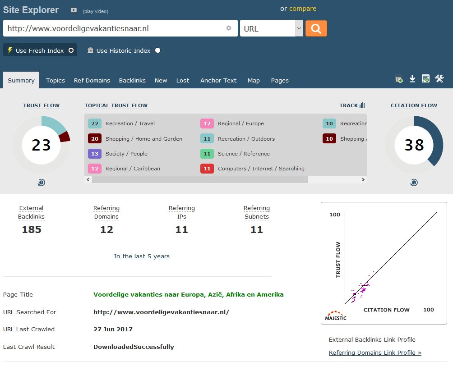Click the topical trust flow scrollbar thumb

tap(200, 179)
